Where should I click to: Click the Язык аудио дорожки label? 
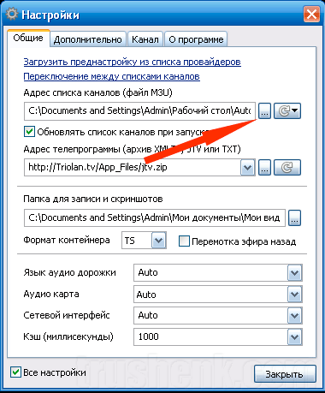[69, 273]
